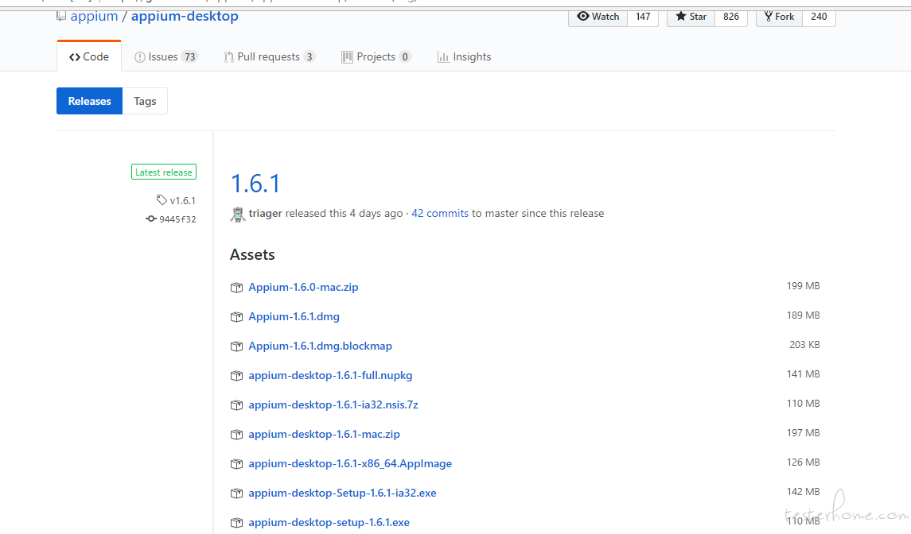Fork the appium-desktop repository

(779, 17)
